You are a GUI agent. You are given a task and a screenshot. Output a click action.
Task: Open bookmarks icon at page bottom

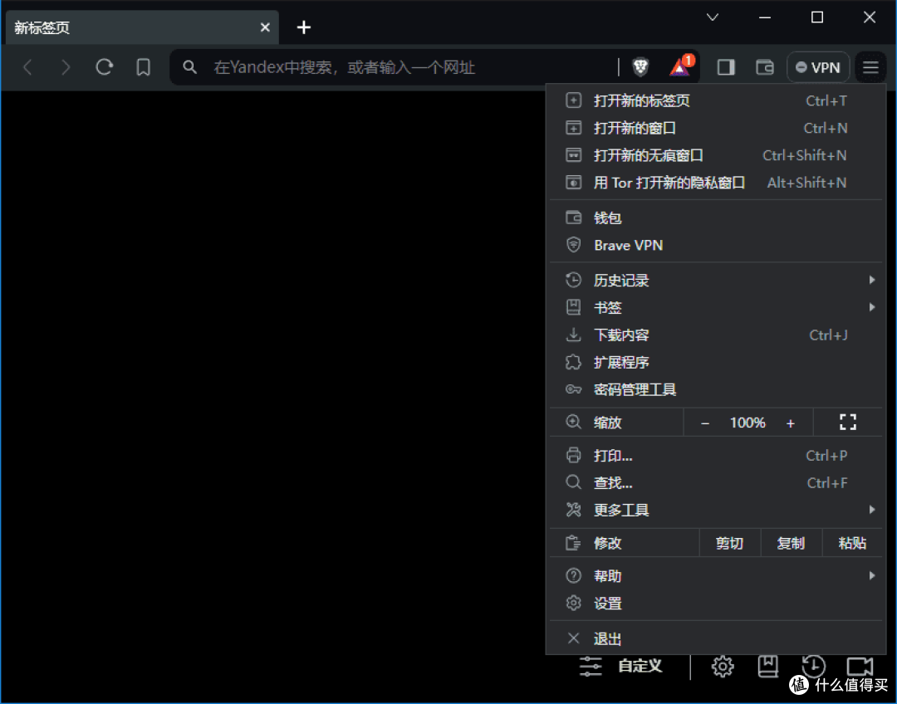pos(767,667)
